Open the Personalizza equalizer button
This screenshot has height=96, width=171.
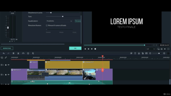[78, 21]
